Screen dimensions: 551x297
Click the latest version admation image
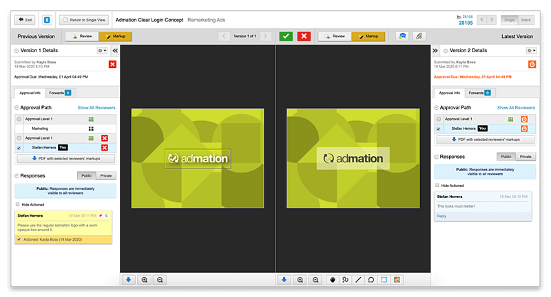tap(353, 158)
